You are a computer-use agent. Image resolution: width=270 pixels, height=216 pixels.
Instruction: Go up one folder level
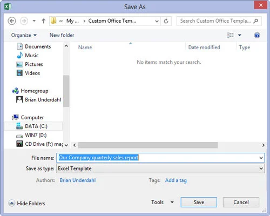tap(43, 21)
